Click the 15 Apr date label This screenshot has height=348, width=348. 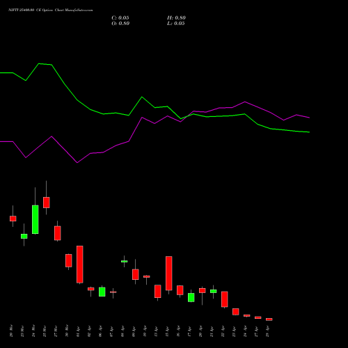167,331
